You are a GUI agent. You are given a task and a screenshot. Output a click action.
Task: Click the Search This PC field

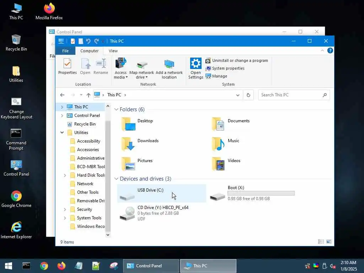[294, 95]
